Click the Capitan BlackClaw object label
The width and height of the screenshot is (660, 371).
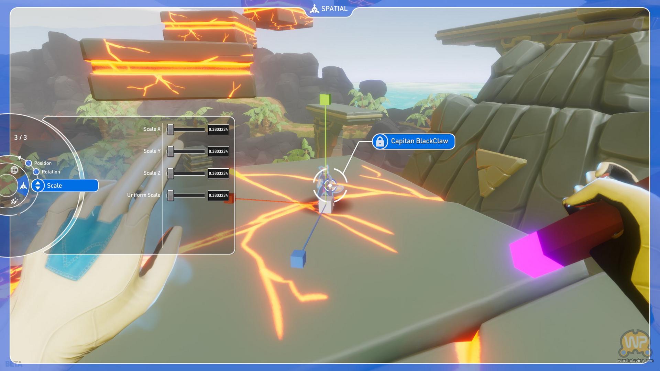coord(419,141)
